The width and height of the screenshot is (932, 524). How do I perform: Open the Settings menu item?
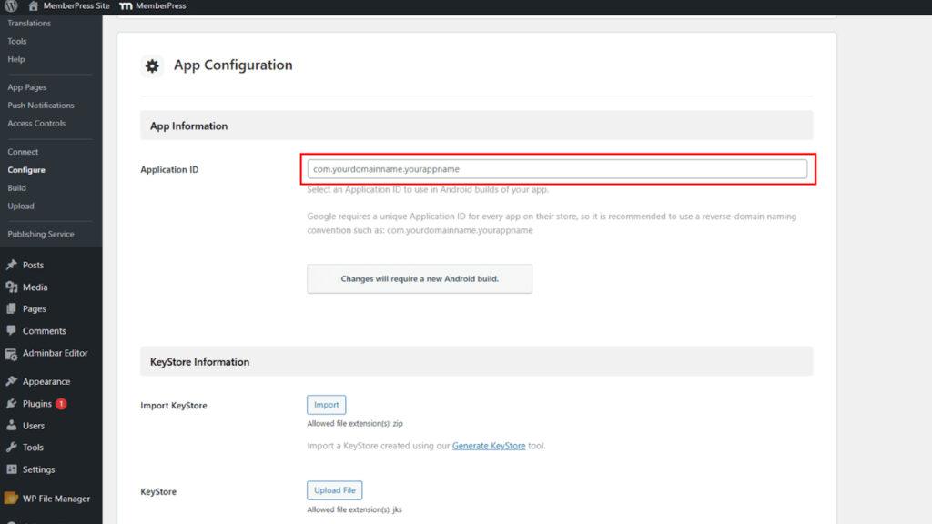pyautogui.click(x=38, y=469)
